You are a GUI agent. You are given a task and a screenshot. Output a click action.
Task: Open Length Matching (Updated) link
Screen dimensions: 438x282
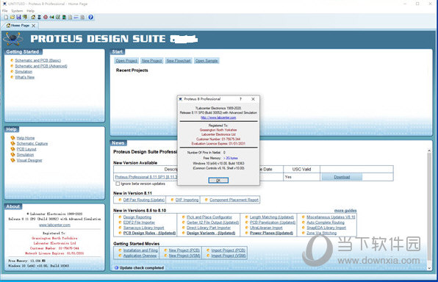pos(272,217)
